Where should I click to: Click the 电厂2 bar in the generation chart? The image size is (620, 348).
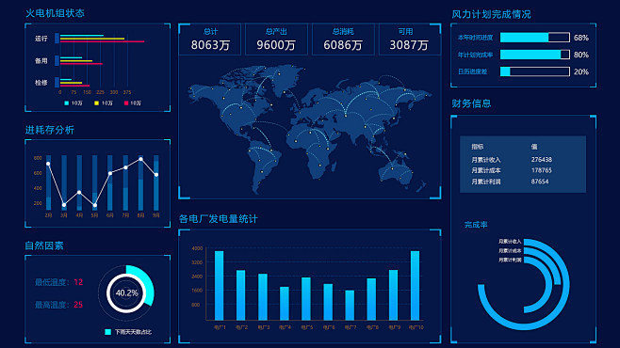pyautogui.click(x=240, y=295)
